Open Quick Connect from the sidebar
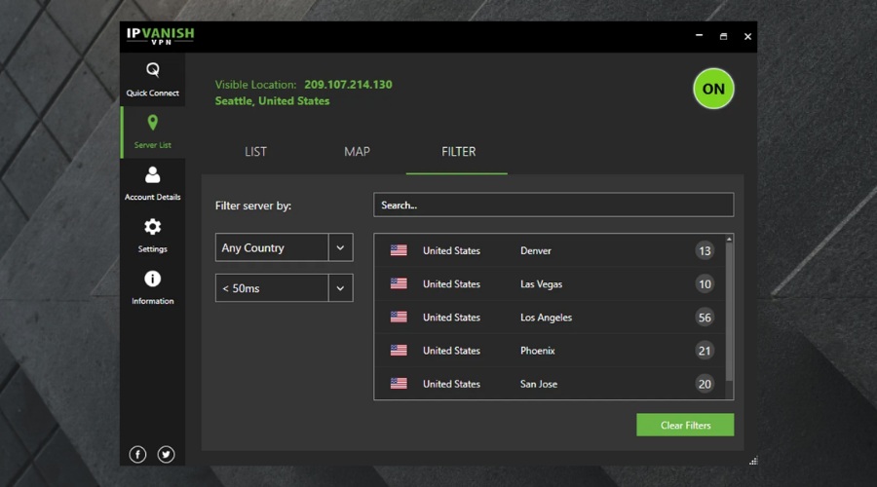This screenshot has height=487, width=877. pyautogui.click(x=152, y=80)
